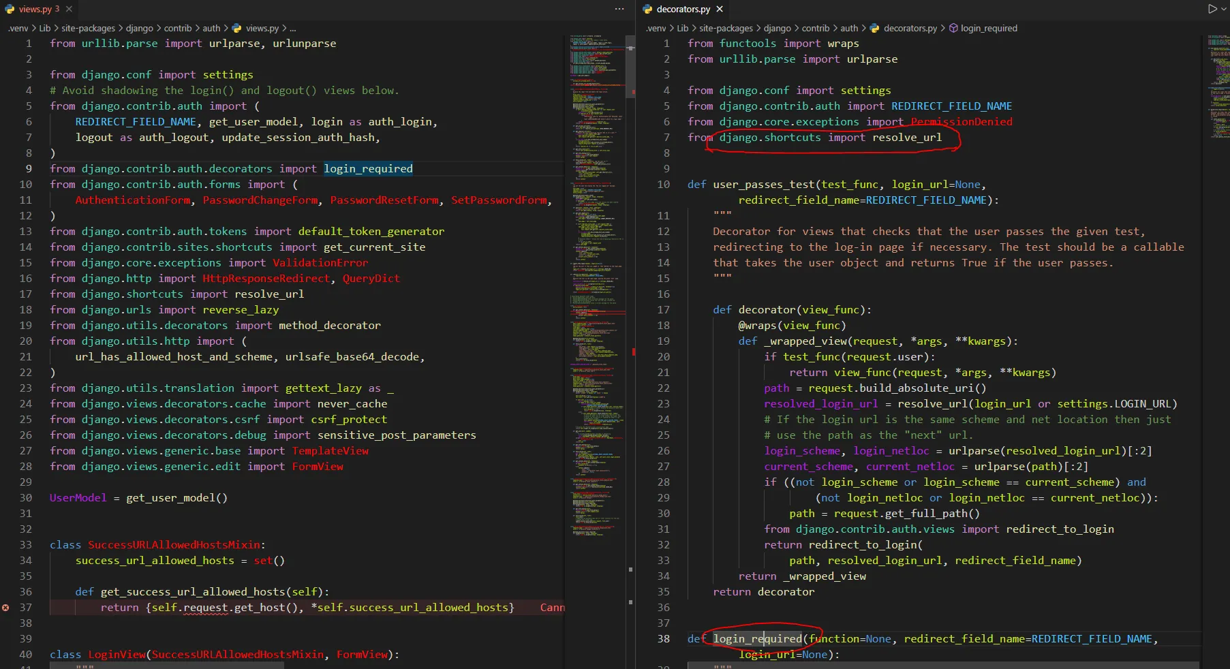Place cursor on resolve_url import in decorators.py
Image resolution: width=1230 pixels, height=669 pixels.
[906, 138]
